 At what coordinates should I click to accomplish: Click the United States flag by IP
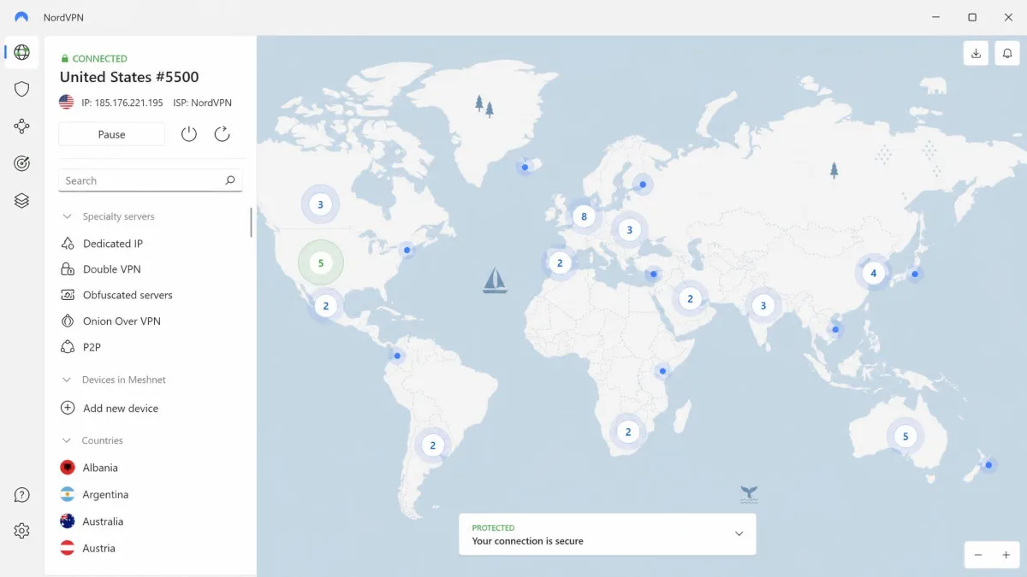(67, 103)
